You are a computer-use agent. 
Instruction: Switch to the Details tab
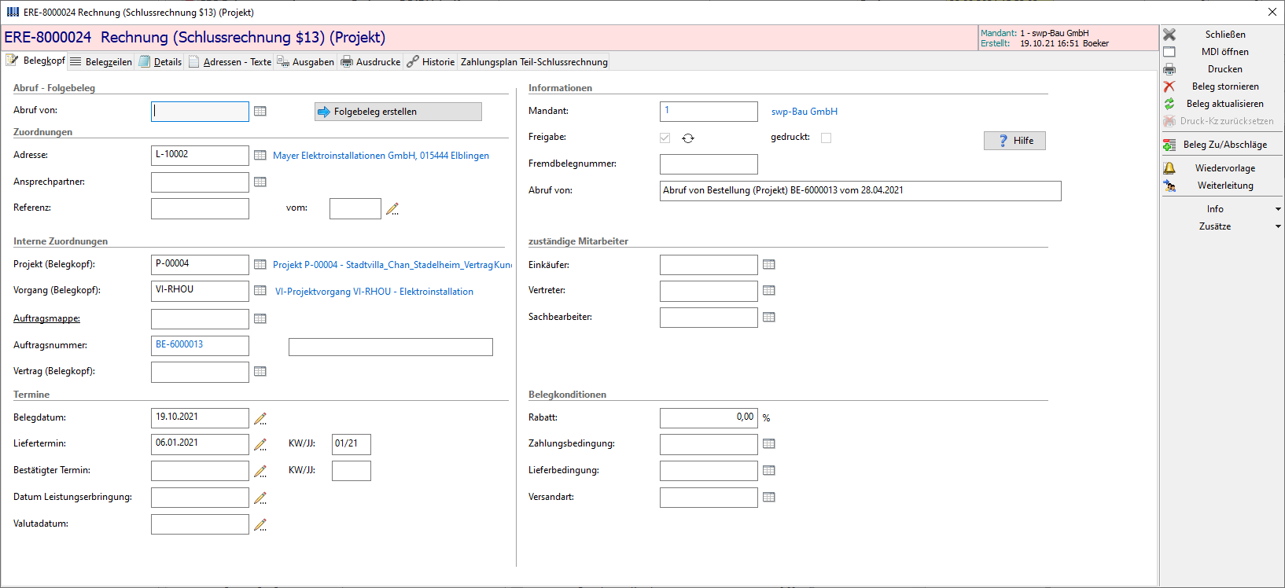pos(160,62)
